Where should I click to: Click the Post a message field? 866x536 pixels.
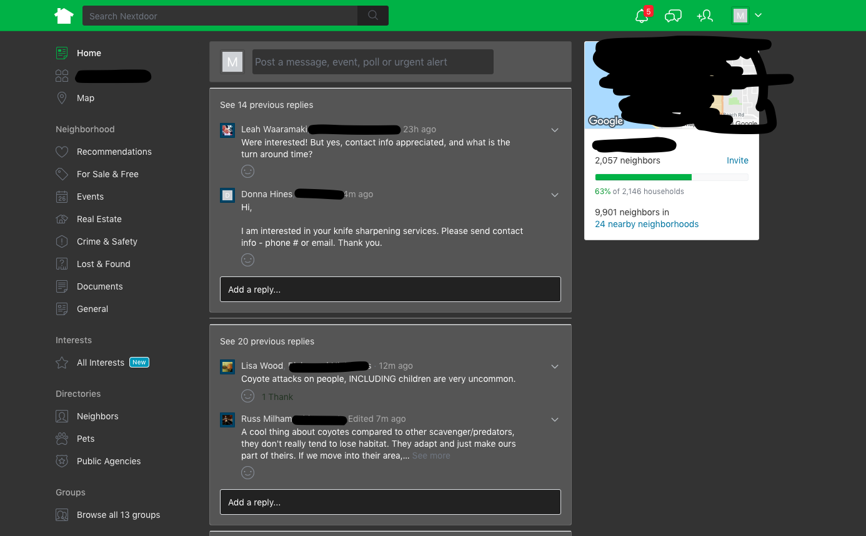pos(373,62)
